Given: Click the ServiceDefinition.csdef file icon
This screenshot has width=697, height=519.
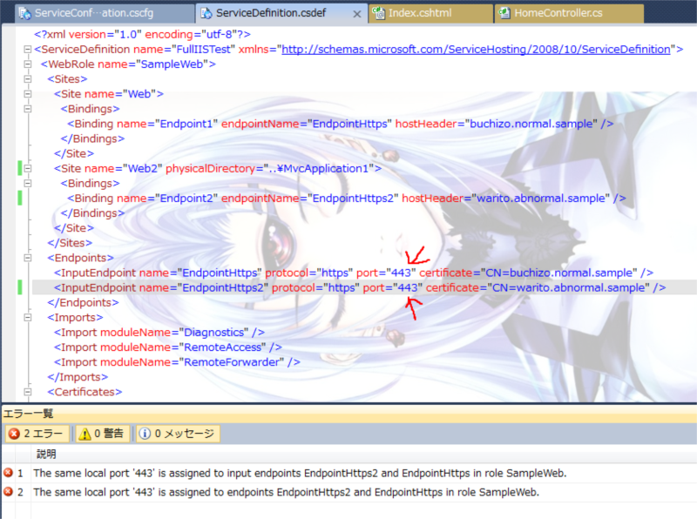Looking at the screenshot, I should [x=206, y=14].
